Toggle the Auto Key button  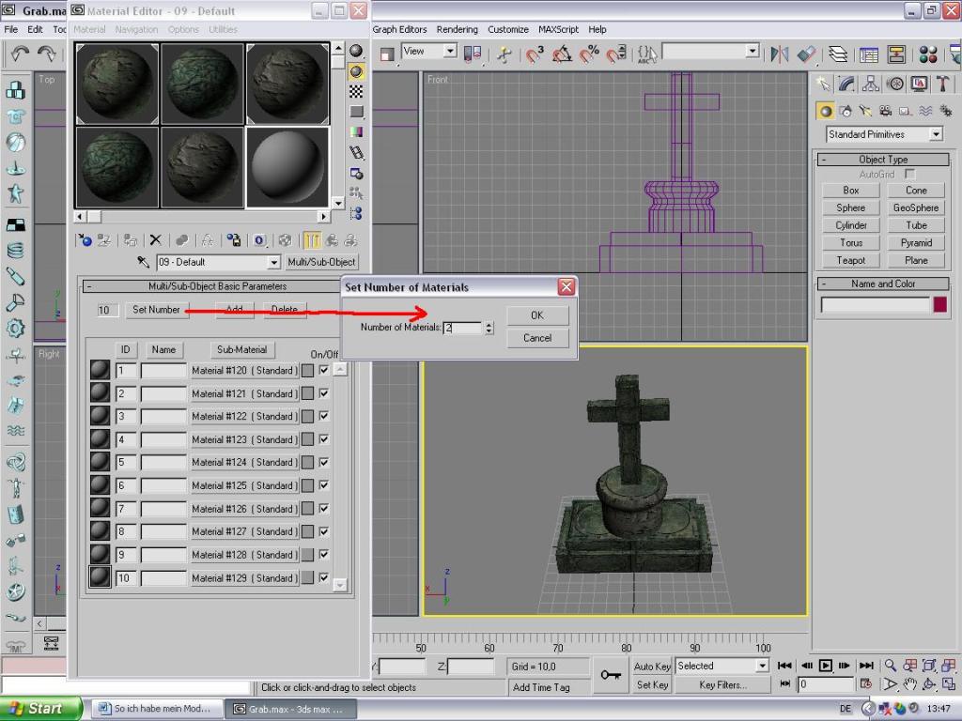click(652, 666)
